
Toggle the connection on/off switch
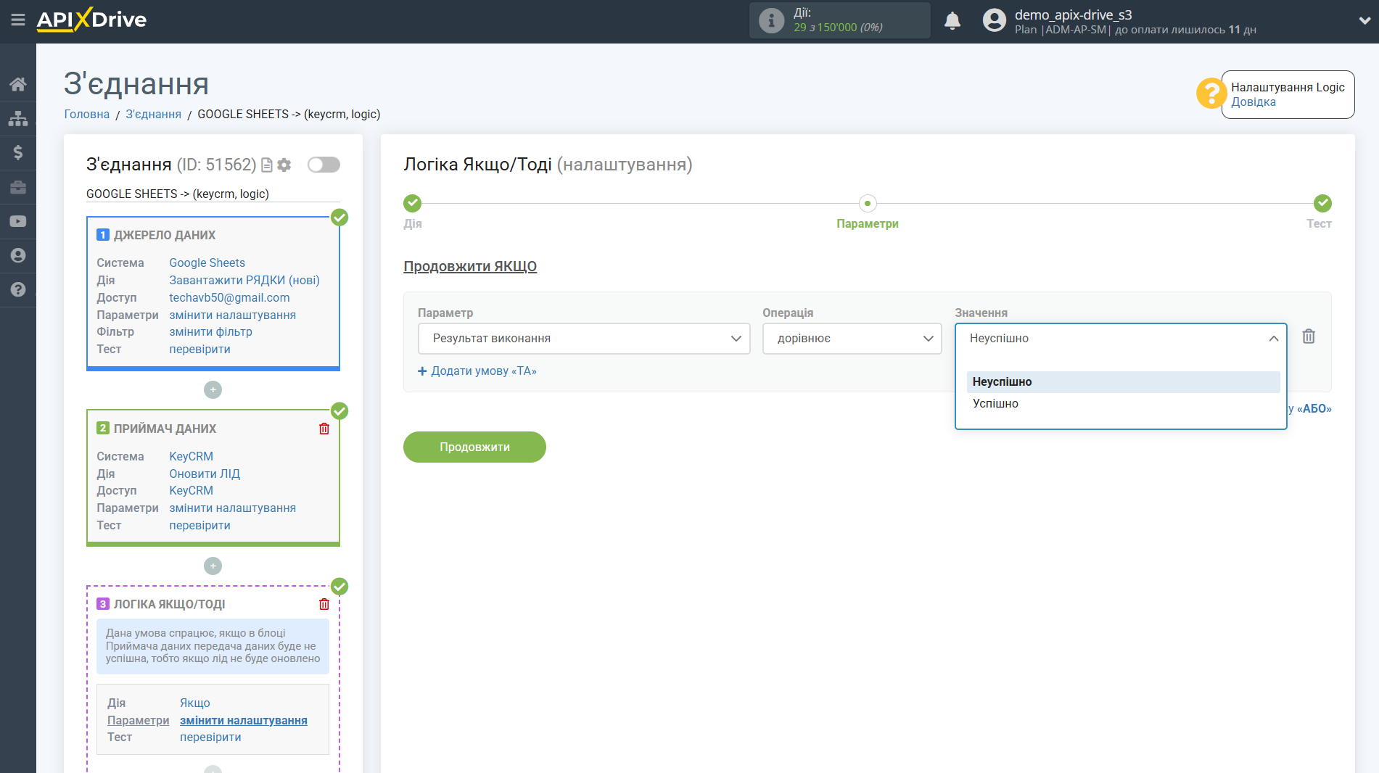[x=324, y=165]
